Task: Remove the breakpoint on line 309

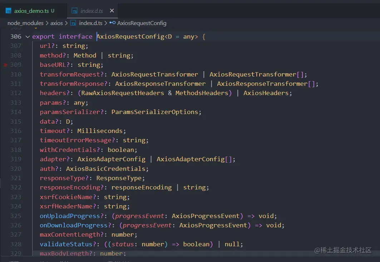Action: pos(5,65)
